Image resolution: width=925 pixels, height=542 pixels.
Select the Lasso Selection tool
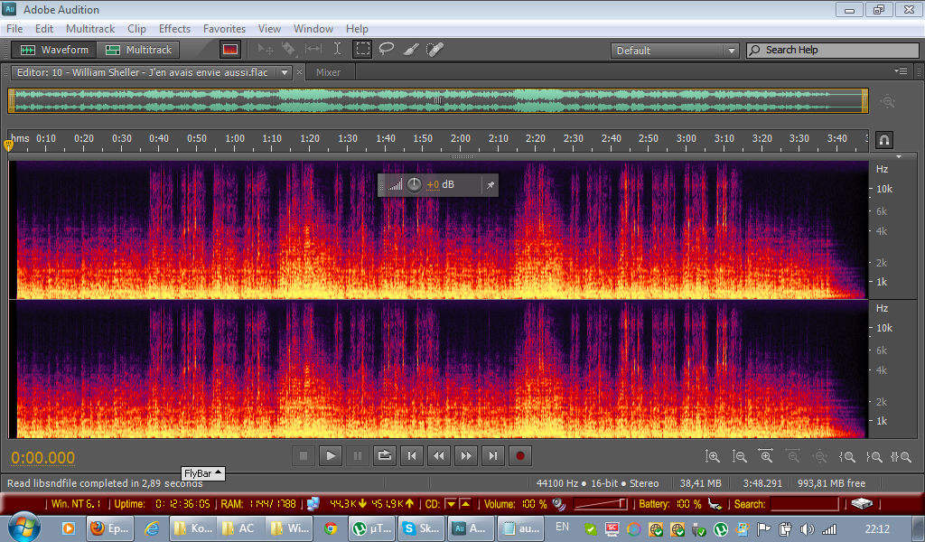pyautogui.click(x=387, y=50)
